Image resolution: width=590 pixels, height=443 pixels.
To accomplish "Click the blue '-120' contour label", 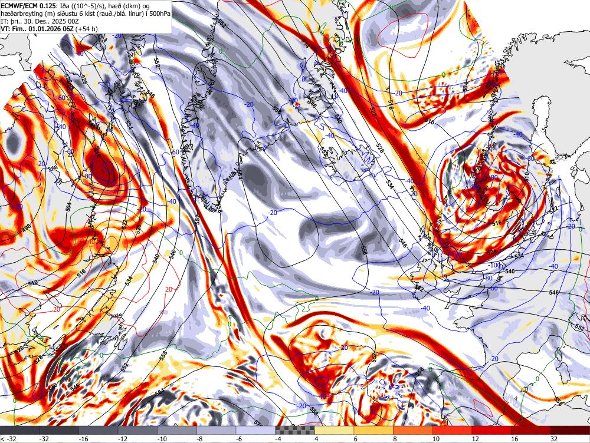I will click(455, 254).
